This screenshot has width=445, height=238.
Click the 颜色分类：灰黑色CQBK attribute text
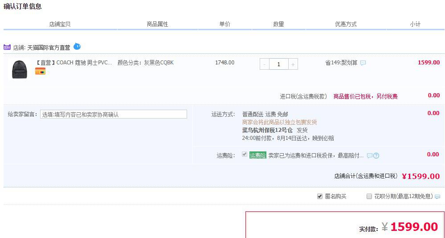[x=146, y=63]
